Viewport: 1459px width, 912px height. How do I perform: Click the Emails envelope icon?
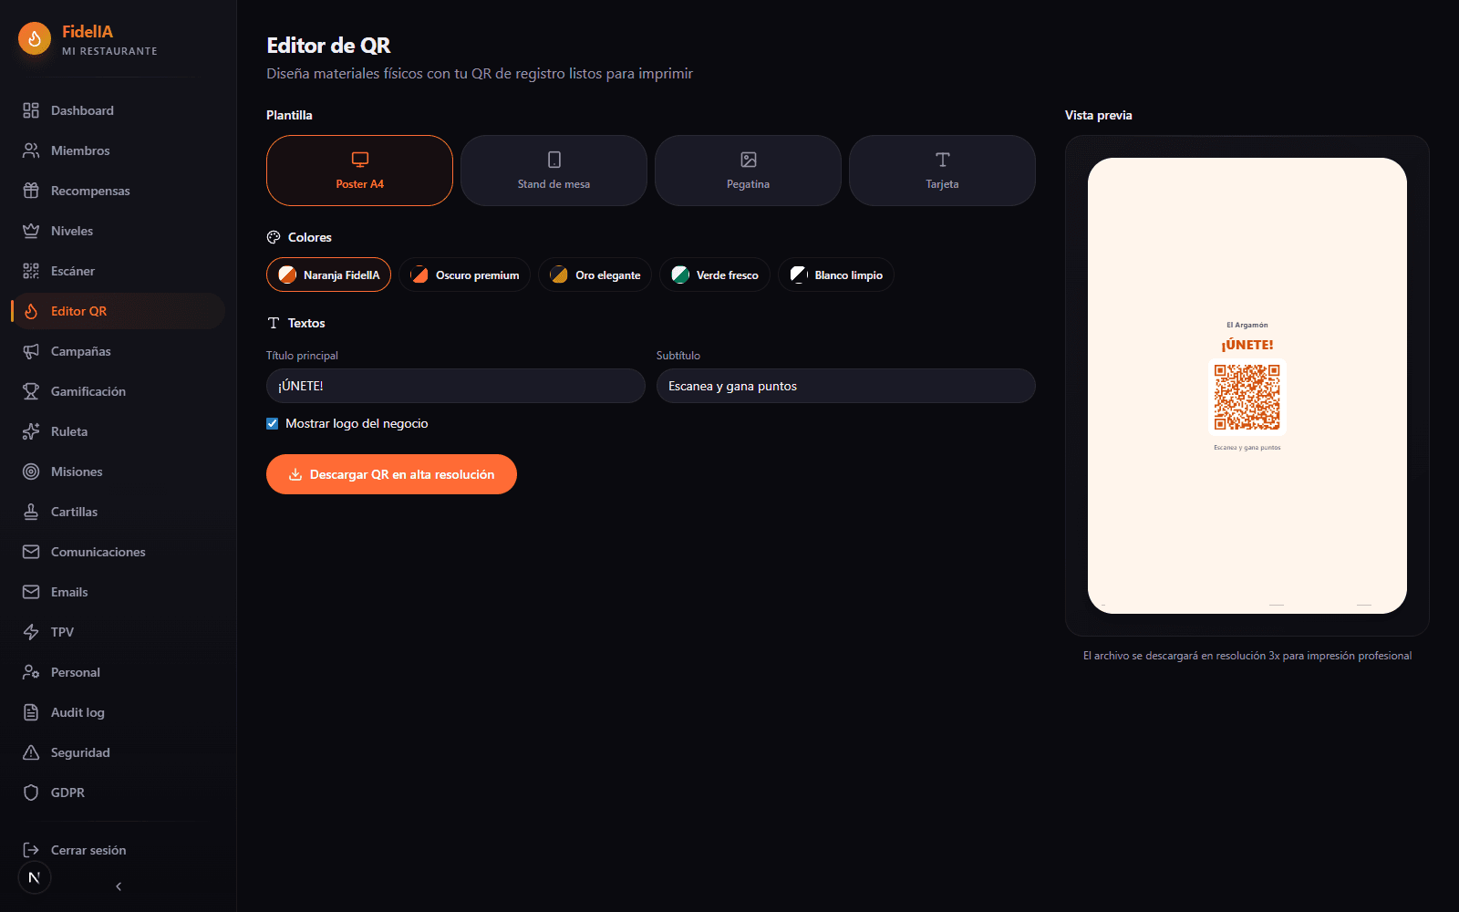pos(31,592)
